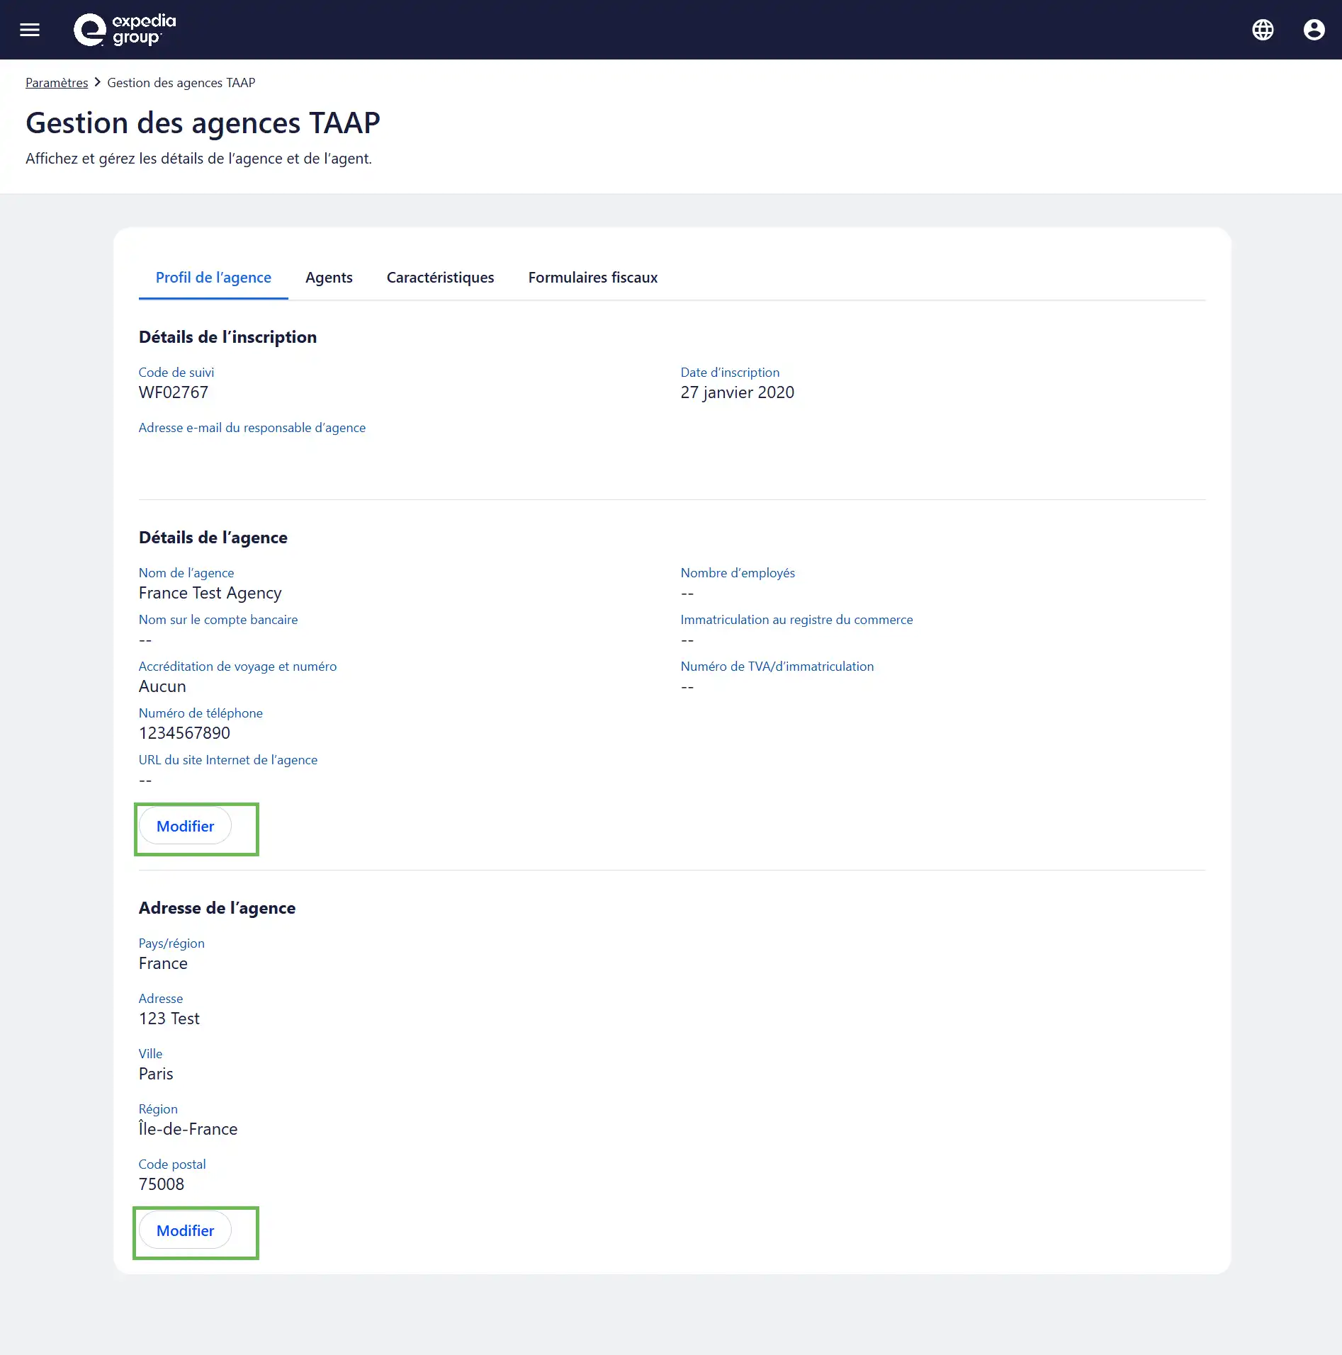
Task: Open the language globe selector
Action: pyautogui.click(x=1263, y=30)
